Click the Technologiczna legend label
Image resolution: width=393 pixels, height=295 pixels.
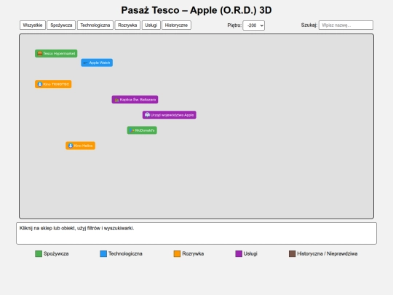pos(125,253)
